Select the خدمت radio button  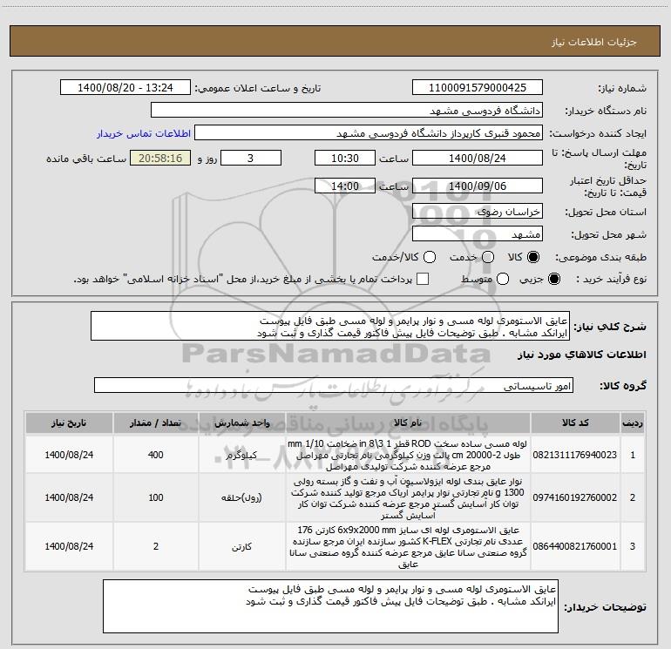click(x=488, y=257)
